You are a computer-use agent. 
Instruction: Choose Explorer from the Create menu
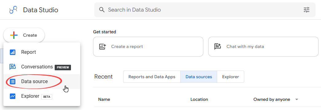coord(42,96)
